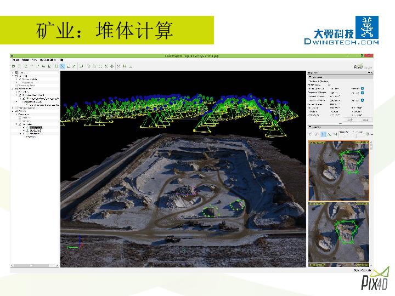Open the Help menu
The width and height of the screenshot is (395, 296).
[61, 59]
